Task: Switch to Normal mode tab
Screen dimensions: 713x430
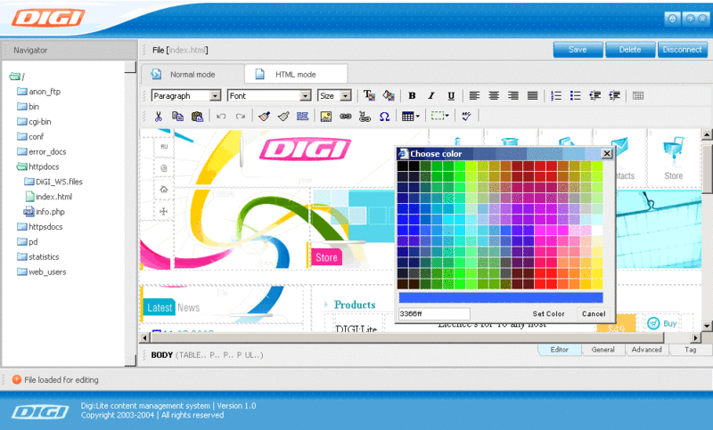Action: [x=192, y=75]
